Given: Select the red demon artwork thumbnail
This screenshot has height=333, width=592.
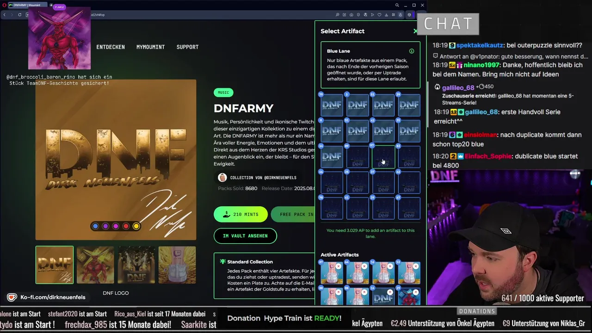Looking at the screenshot, I should click(x=95, y=265).
